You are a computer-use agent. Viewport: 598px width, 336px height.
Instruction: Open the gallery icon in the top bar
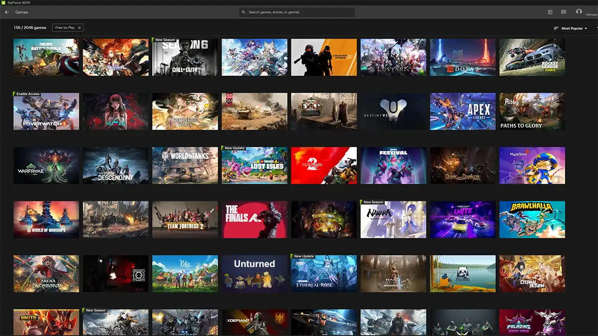[x=550, y=12]
